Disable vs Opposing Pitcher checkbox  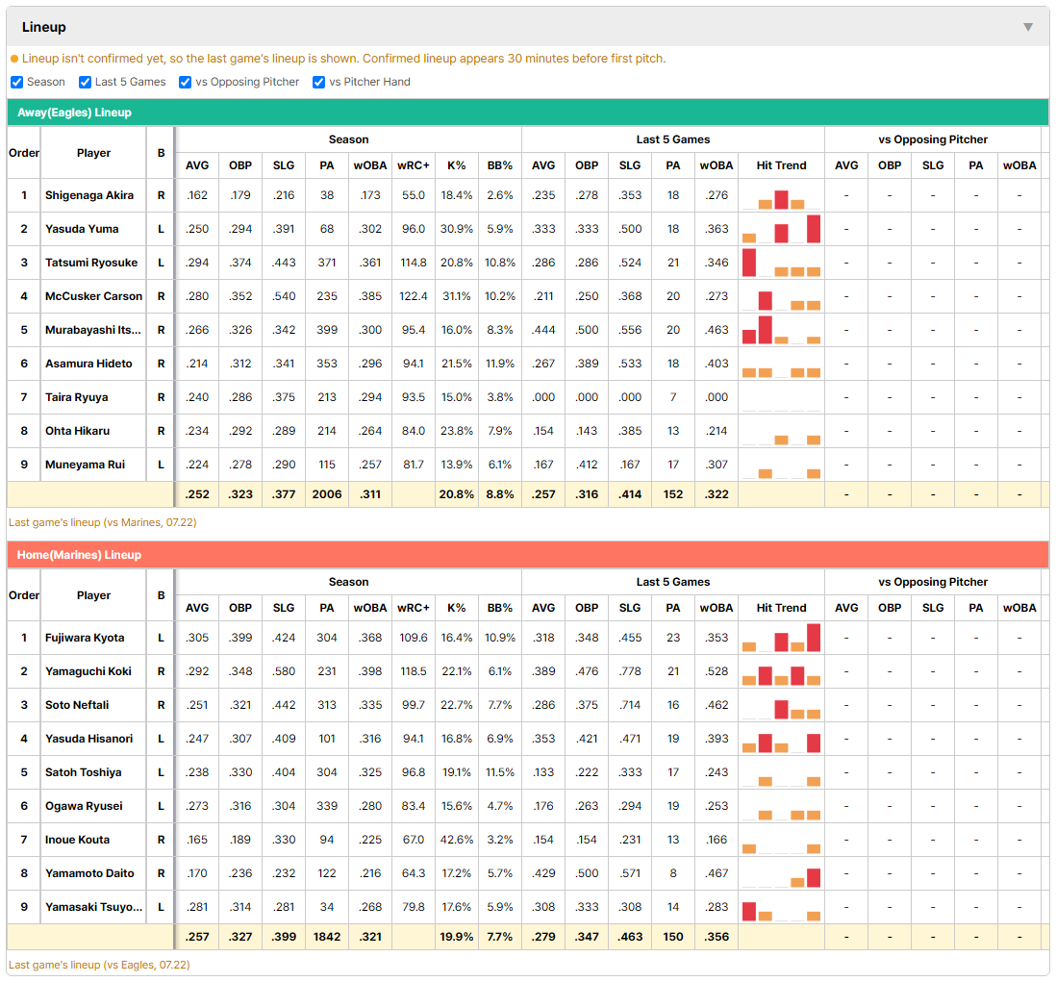[185, 82]
